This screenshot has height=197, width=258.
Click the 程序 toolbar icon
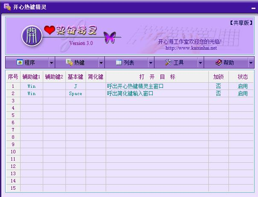[20, 63]
